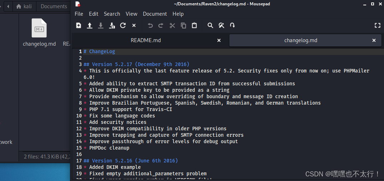Click the Find and Replace icon
This screenshot has width=384, height=181.
pyautogui.click(x=221, y=25)
